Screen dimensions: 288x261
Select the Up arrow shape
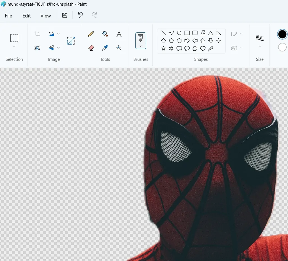pos(203,41)
